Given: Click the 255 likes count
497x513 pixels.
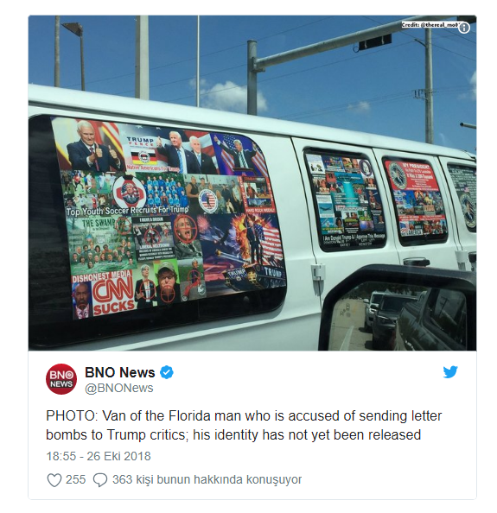Looking at the screenshot, I should click(76, 479).
